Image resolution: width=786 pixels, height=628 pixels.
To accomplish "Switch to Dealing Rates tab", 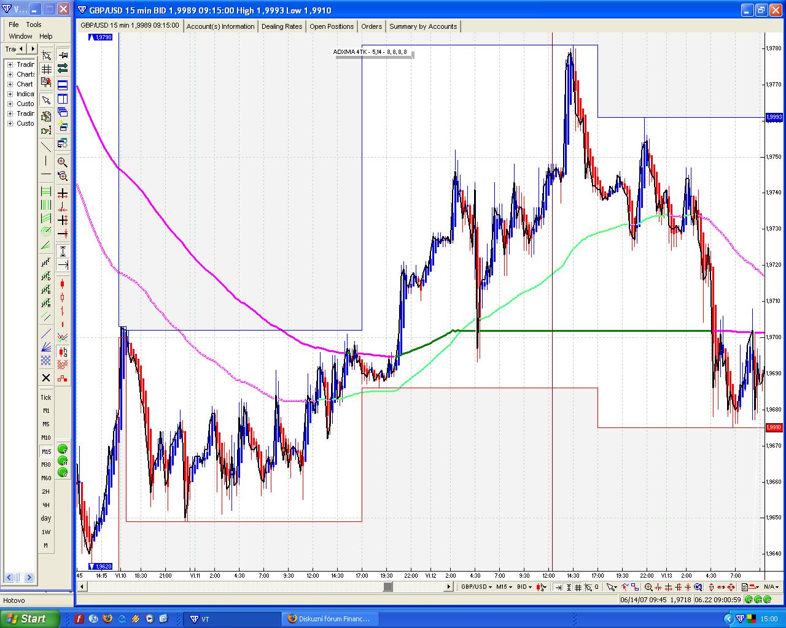I will [282, 26].
